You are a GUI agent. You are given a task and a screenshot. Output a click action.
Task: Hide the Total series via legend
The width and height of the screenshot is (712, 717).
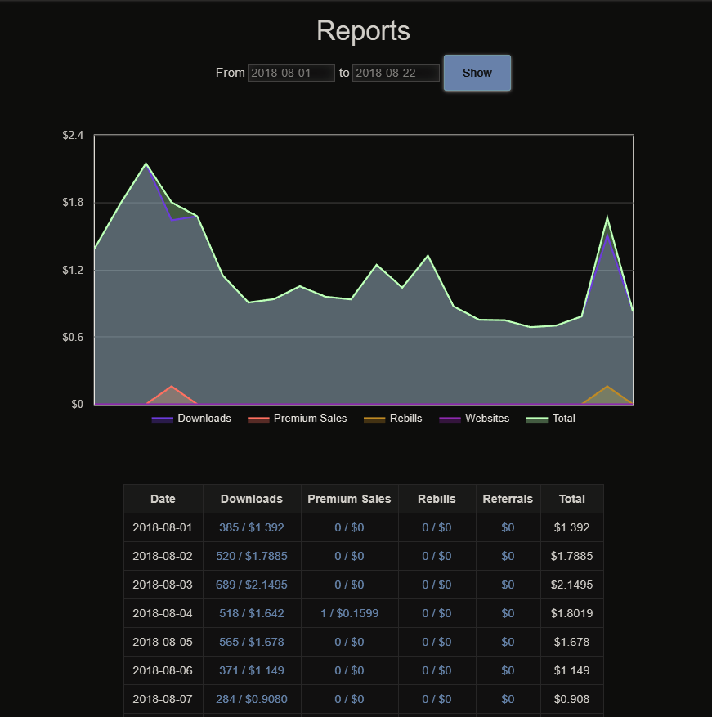pyautogui.click(x=563, y=419)
